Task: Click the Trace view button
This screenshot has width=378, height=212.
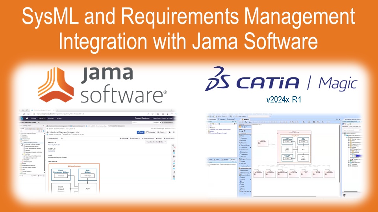Action: [151, 132]
